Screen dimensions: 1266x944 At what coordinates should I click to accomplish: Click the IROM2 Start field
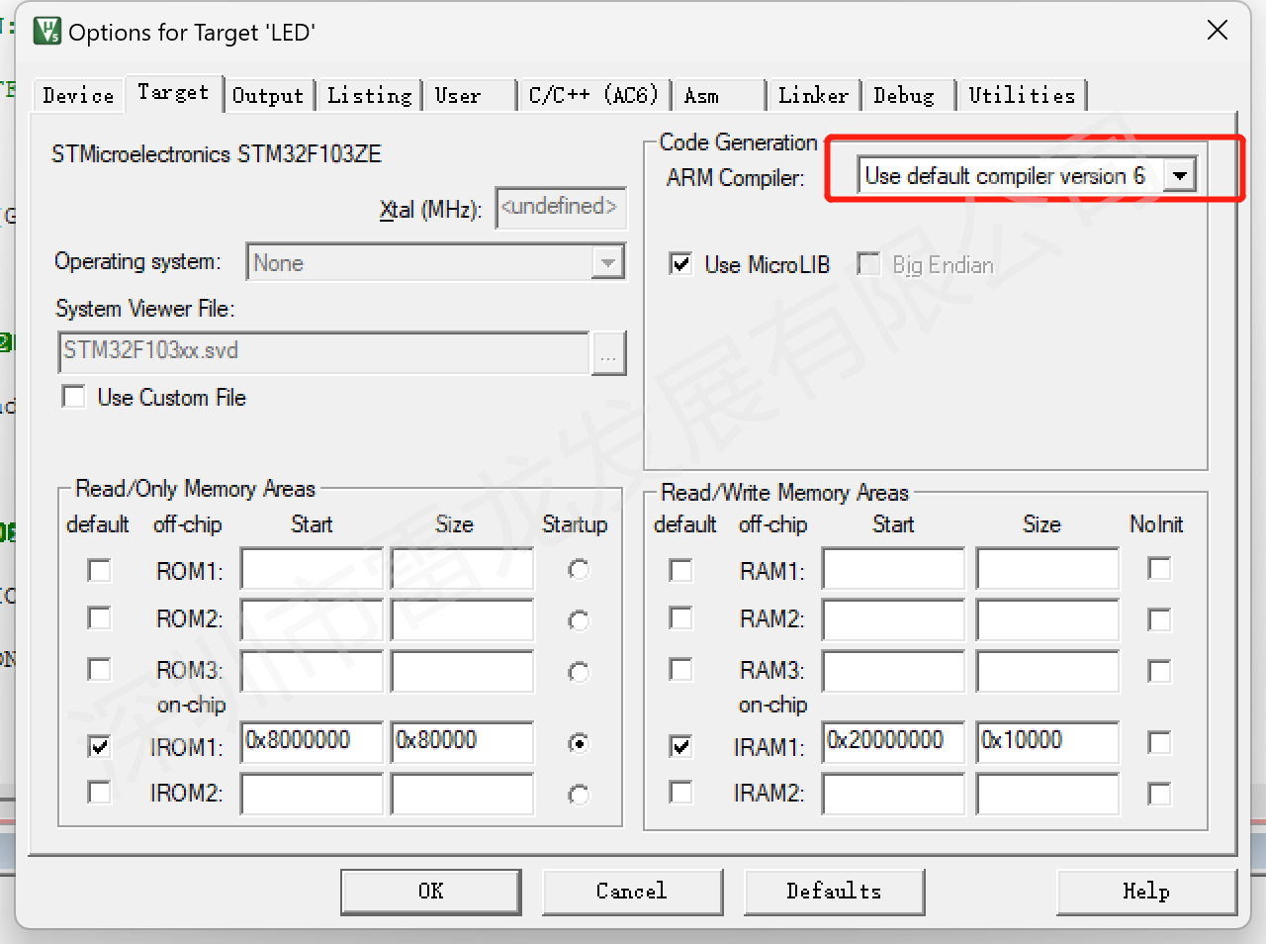coord(312,794)
